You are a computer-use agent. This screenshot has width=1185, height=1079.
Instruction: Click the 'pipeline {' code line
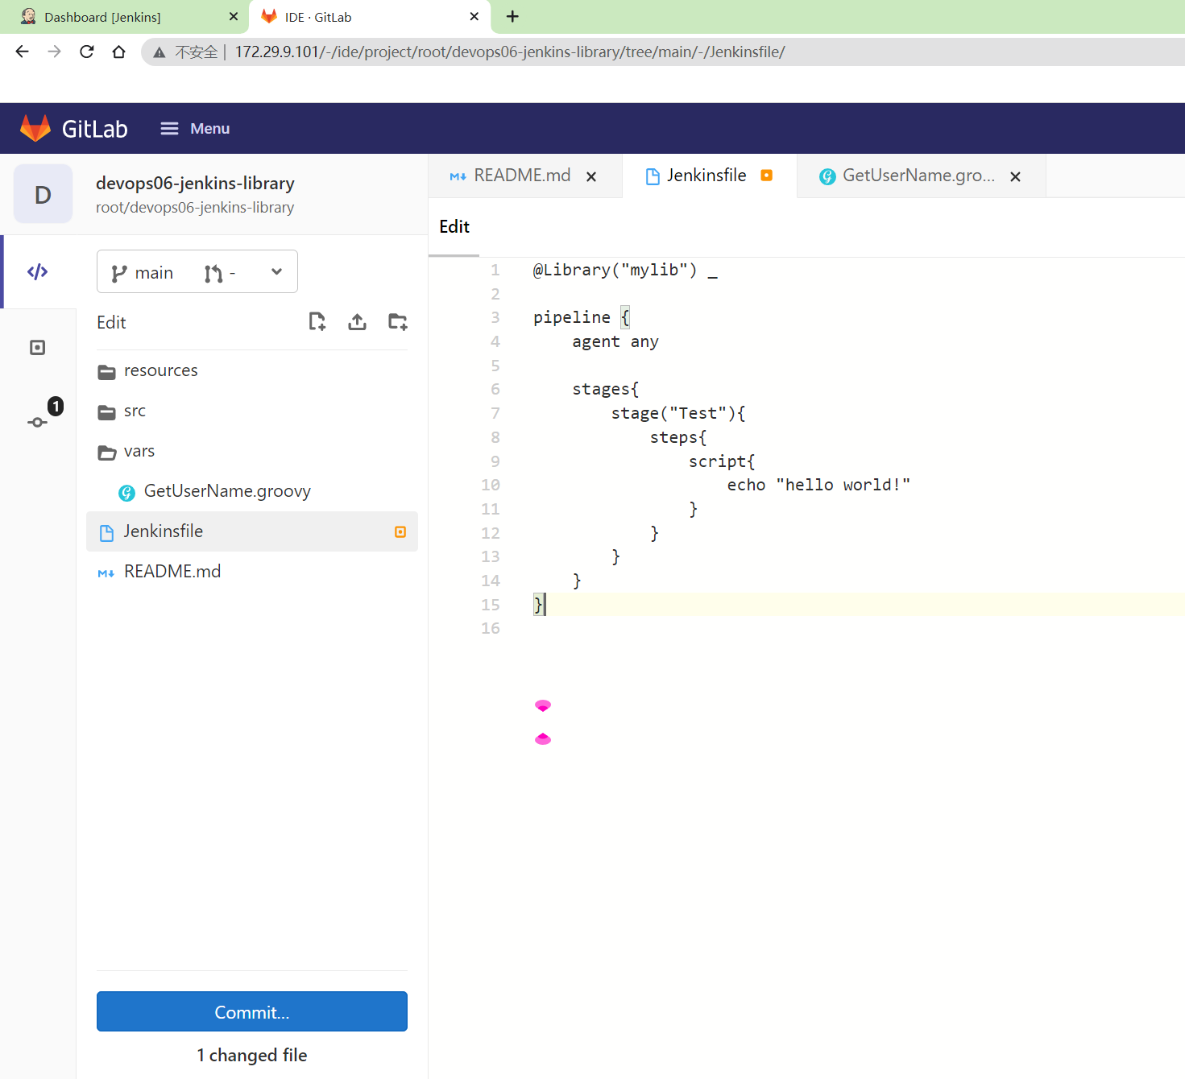coord(582,317)
